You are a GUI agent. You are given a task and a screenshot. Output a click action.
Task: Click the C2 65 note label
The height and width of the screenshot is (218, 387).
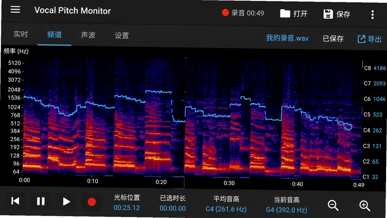point(371,162)
